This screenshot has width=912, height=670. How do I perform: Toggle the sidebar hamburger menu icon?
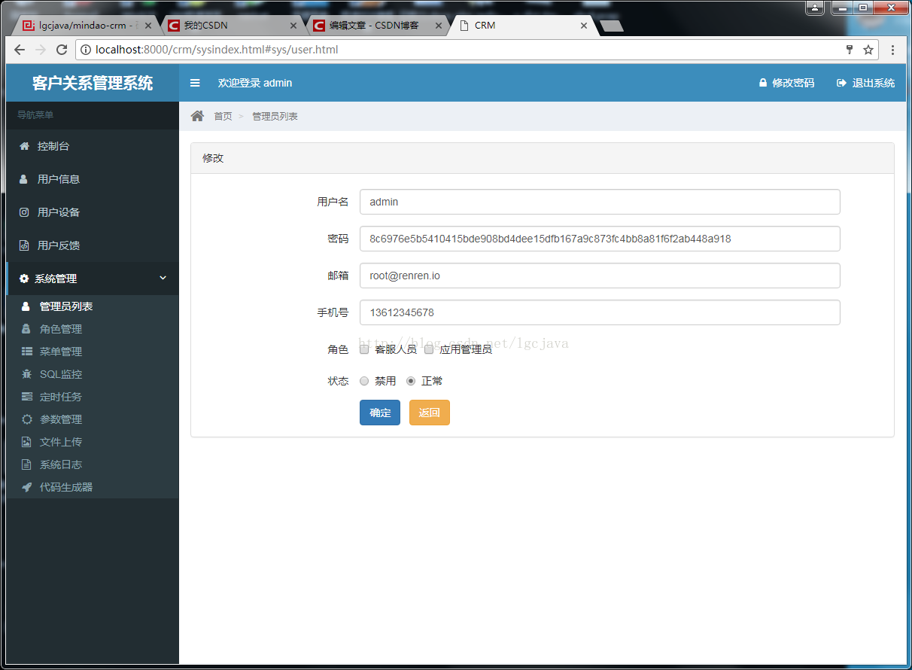point(195,83)
